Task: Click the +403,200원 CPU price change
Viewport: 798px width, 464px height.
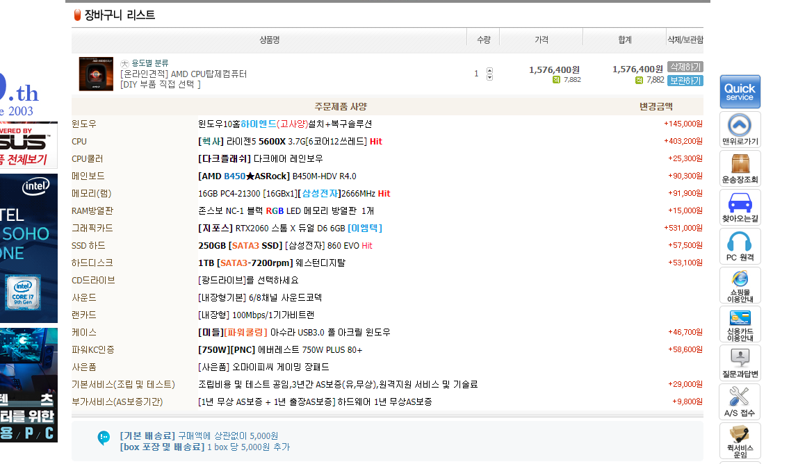Action: 683,142
